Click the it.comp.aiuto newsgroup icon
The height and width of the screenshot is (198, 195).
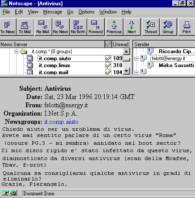point(30,58)
